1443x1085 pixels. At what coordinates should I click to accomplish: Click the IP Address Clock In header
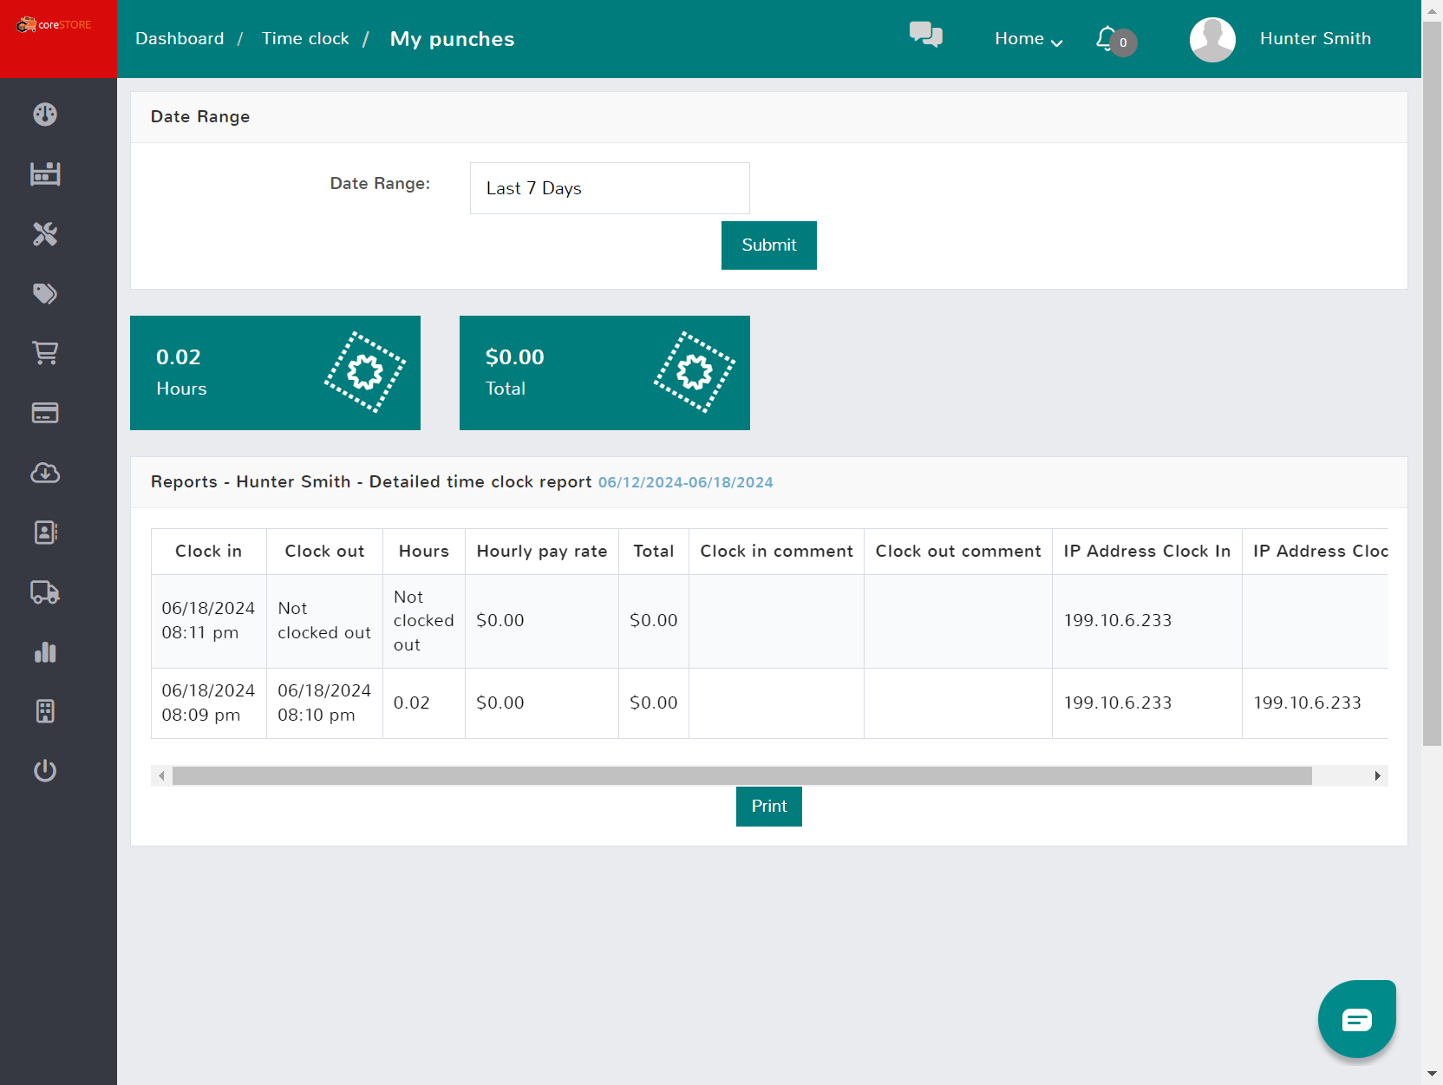[1147, 552]
